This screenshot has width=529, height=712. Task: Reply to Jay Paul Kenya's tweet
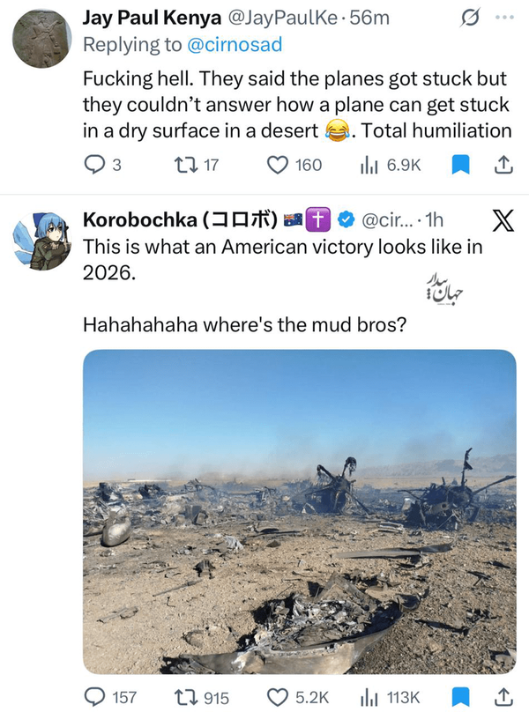94,165
